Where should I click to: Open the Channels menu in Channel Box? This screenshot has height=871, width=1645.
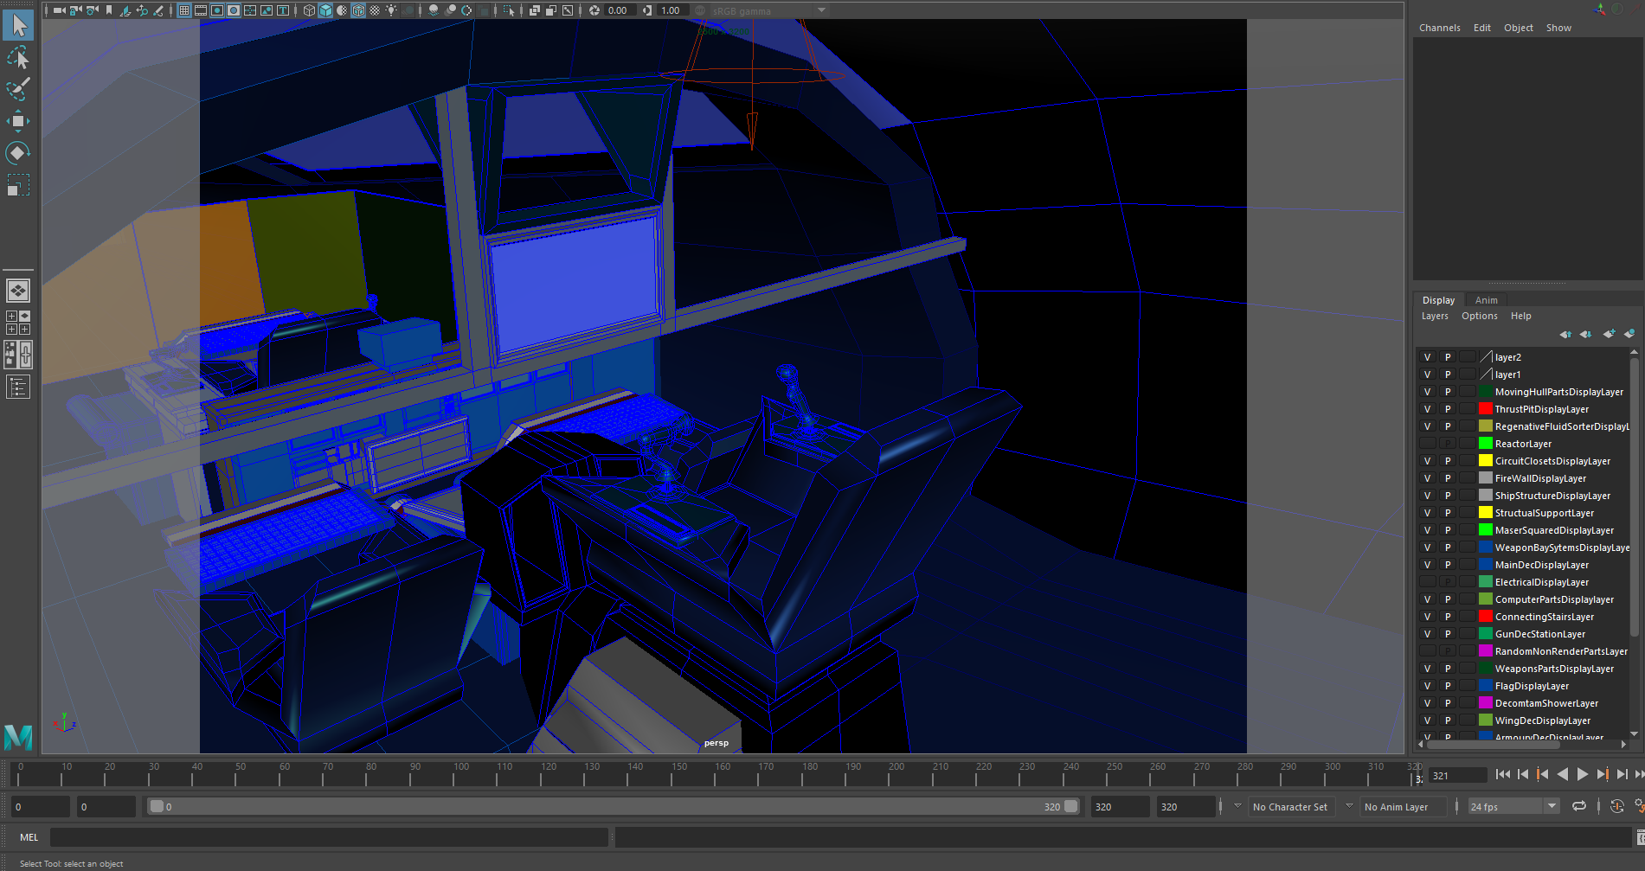(x=1439, y=28)
